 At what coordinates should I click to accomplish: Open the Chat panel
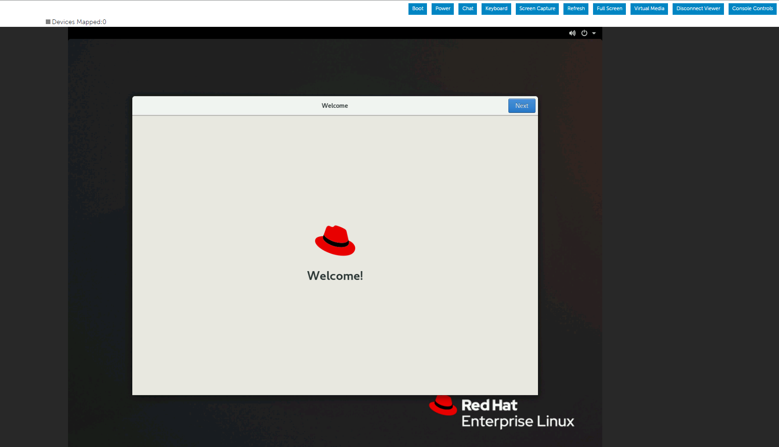467,8
